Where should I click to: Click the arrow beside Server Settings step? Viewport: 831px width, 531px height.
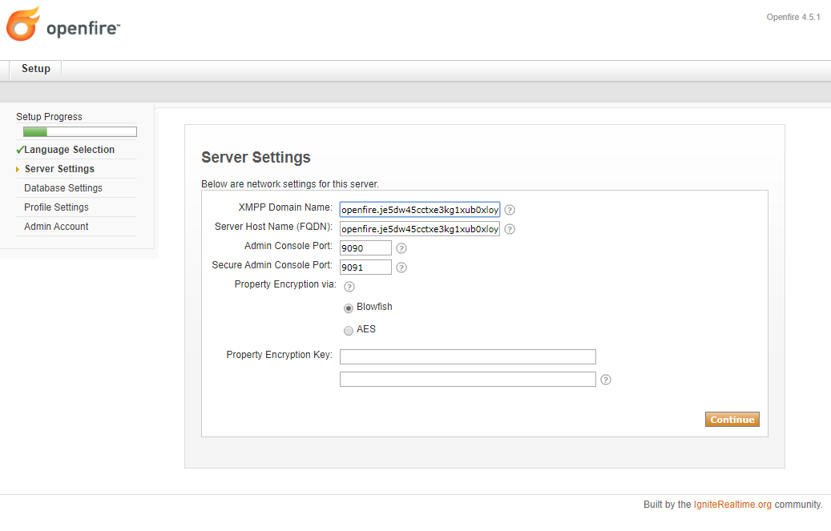(18, 169)
